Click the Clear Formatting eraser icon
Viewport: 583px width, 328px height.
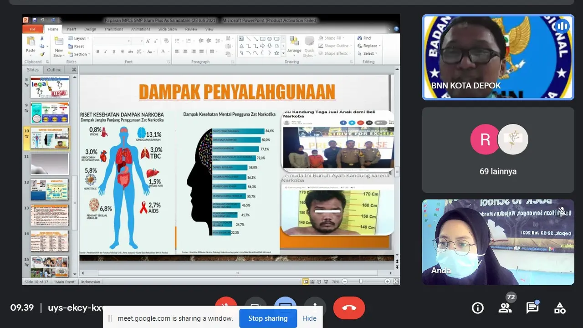(166, 41)
